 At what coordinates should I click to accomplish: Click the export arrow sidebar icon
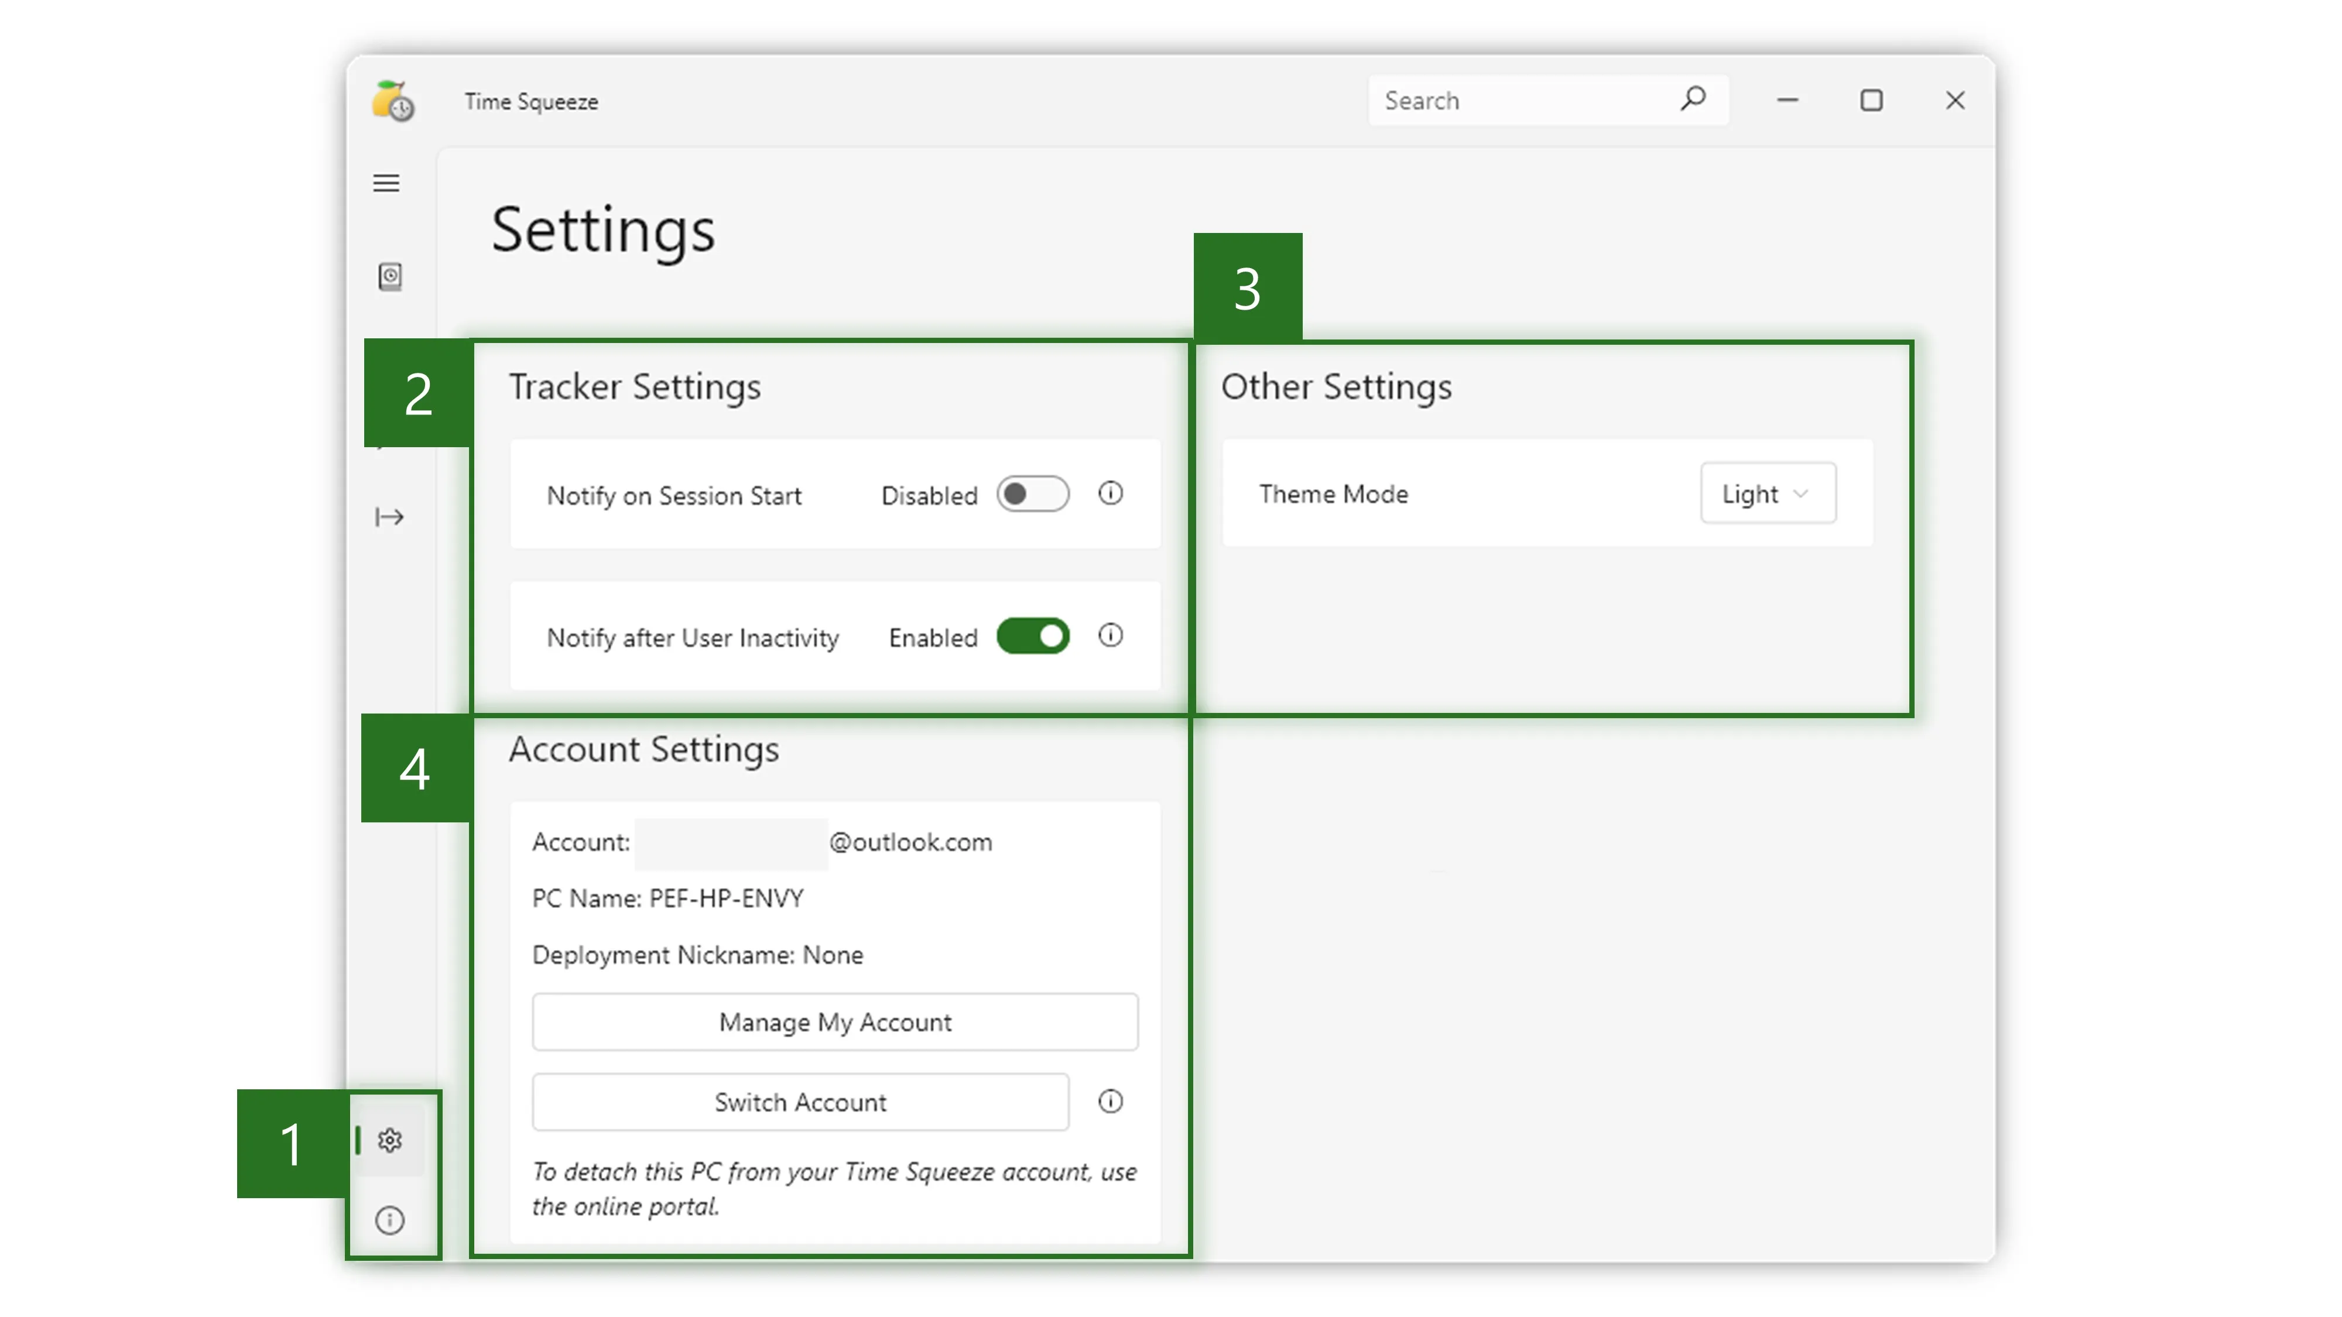click(389, 517)
